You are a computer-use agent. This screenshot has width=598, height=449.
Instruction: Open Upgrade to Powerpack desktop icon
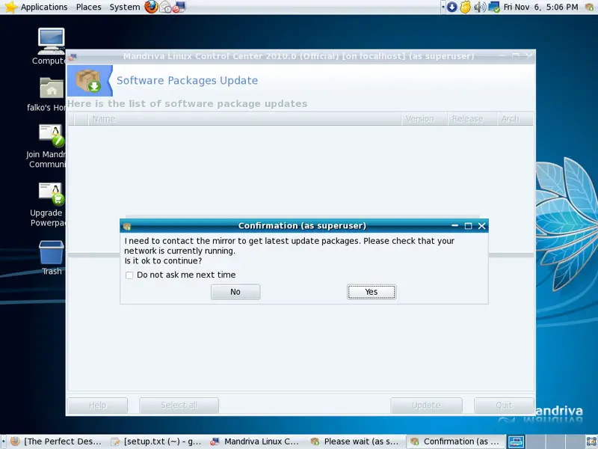click(x=51, y=194)
